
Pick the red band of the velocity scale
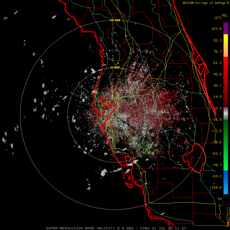pos(226,82)
